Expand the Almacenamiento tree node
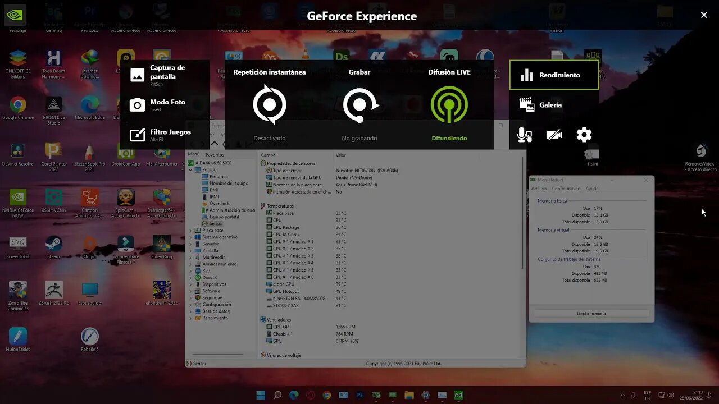 (x=190, y=264)
